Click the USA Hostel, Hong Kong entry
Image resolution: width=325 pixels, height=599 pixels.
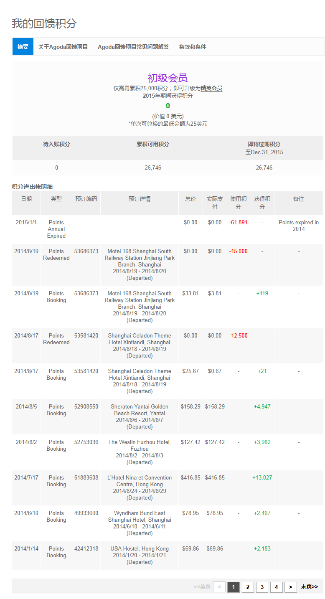coord(140,548)
